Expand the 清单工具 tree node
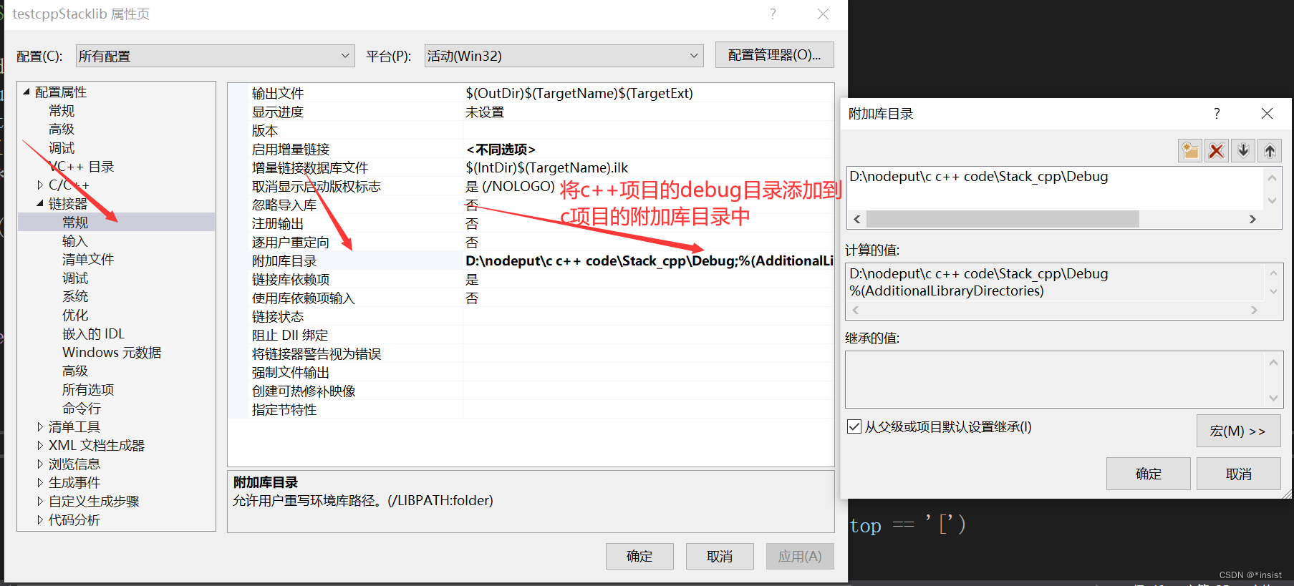 tap(40, 427)
